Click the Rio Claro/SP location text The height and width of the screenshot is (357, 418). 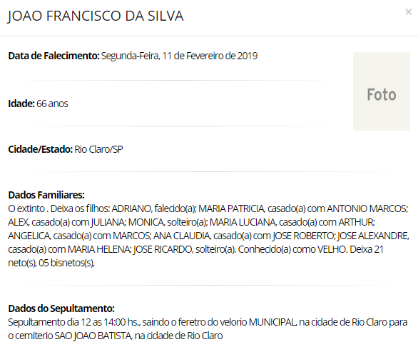(x=98, y=149)
